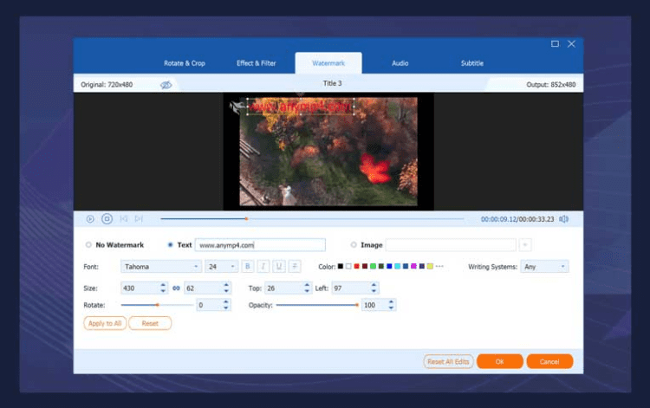The image size is (650, 408).
Task: Apply strikethrough to watermark text
Action: tap(295, 267)
